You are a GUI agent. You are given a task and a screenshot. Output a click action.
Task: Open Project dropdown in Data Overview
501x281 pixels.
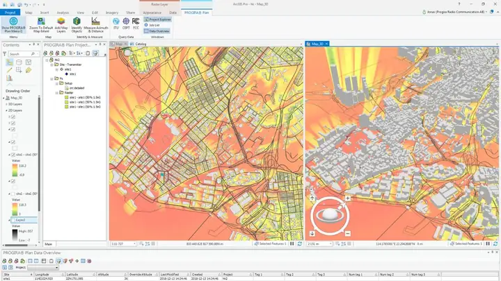click(43, 267)
